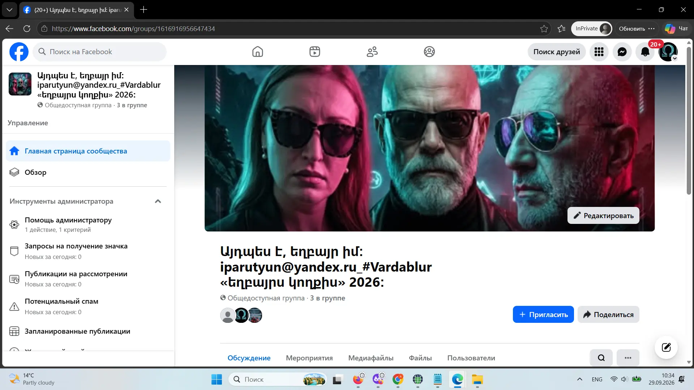Switch to the Пользователи tab
Viewport: 694px width, 390px height.
(471, 358)
